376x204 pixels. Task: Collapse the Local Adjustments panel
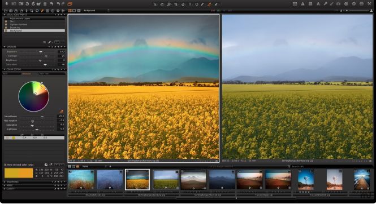tap(5, 15)
